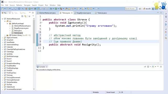The height and width of the screenshot is (94, 168).
Task: Maximize the Console view
Action: click(x=161, y=67)
